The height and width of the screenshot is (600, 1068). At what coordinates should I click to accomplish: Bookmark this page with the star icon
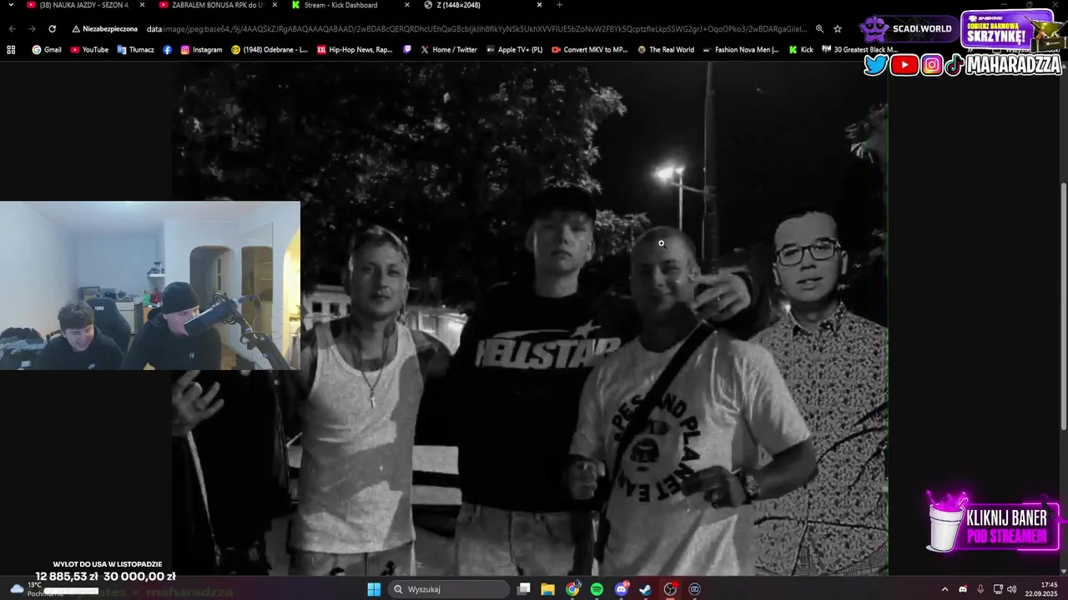pyautogui.click(x=838, y=28)
